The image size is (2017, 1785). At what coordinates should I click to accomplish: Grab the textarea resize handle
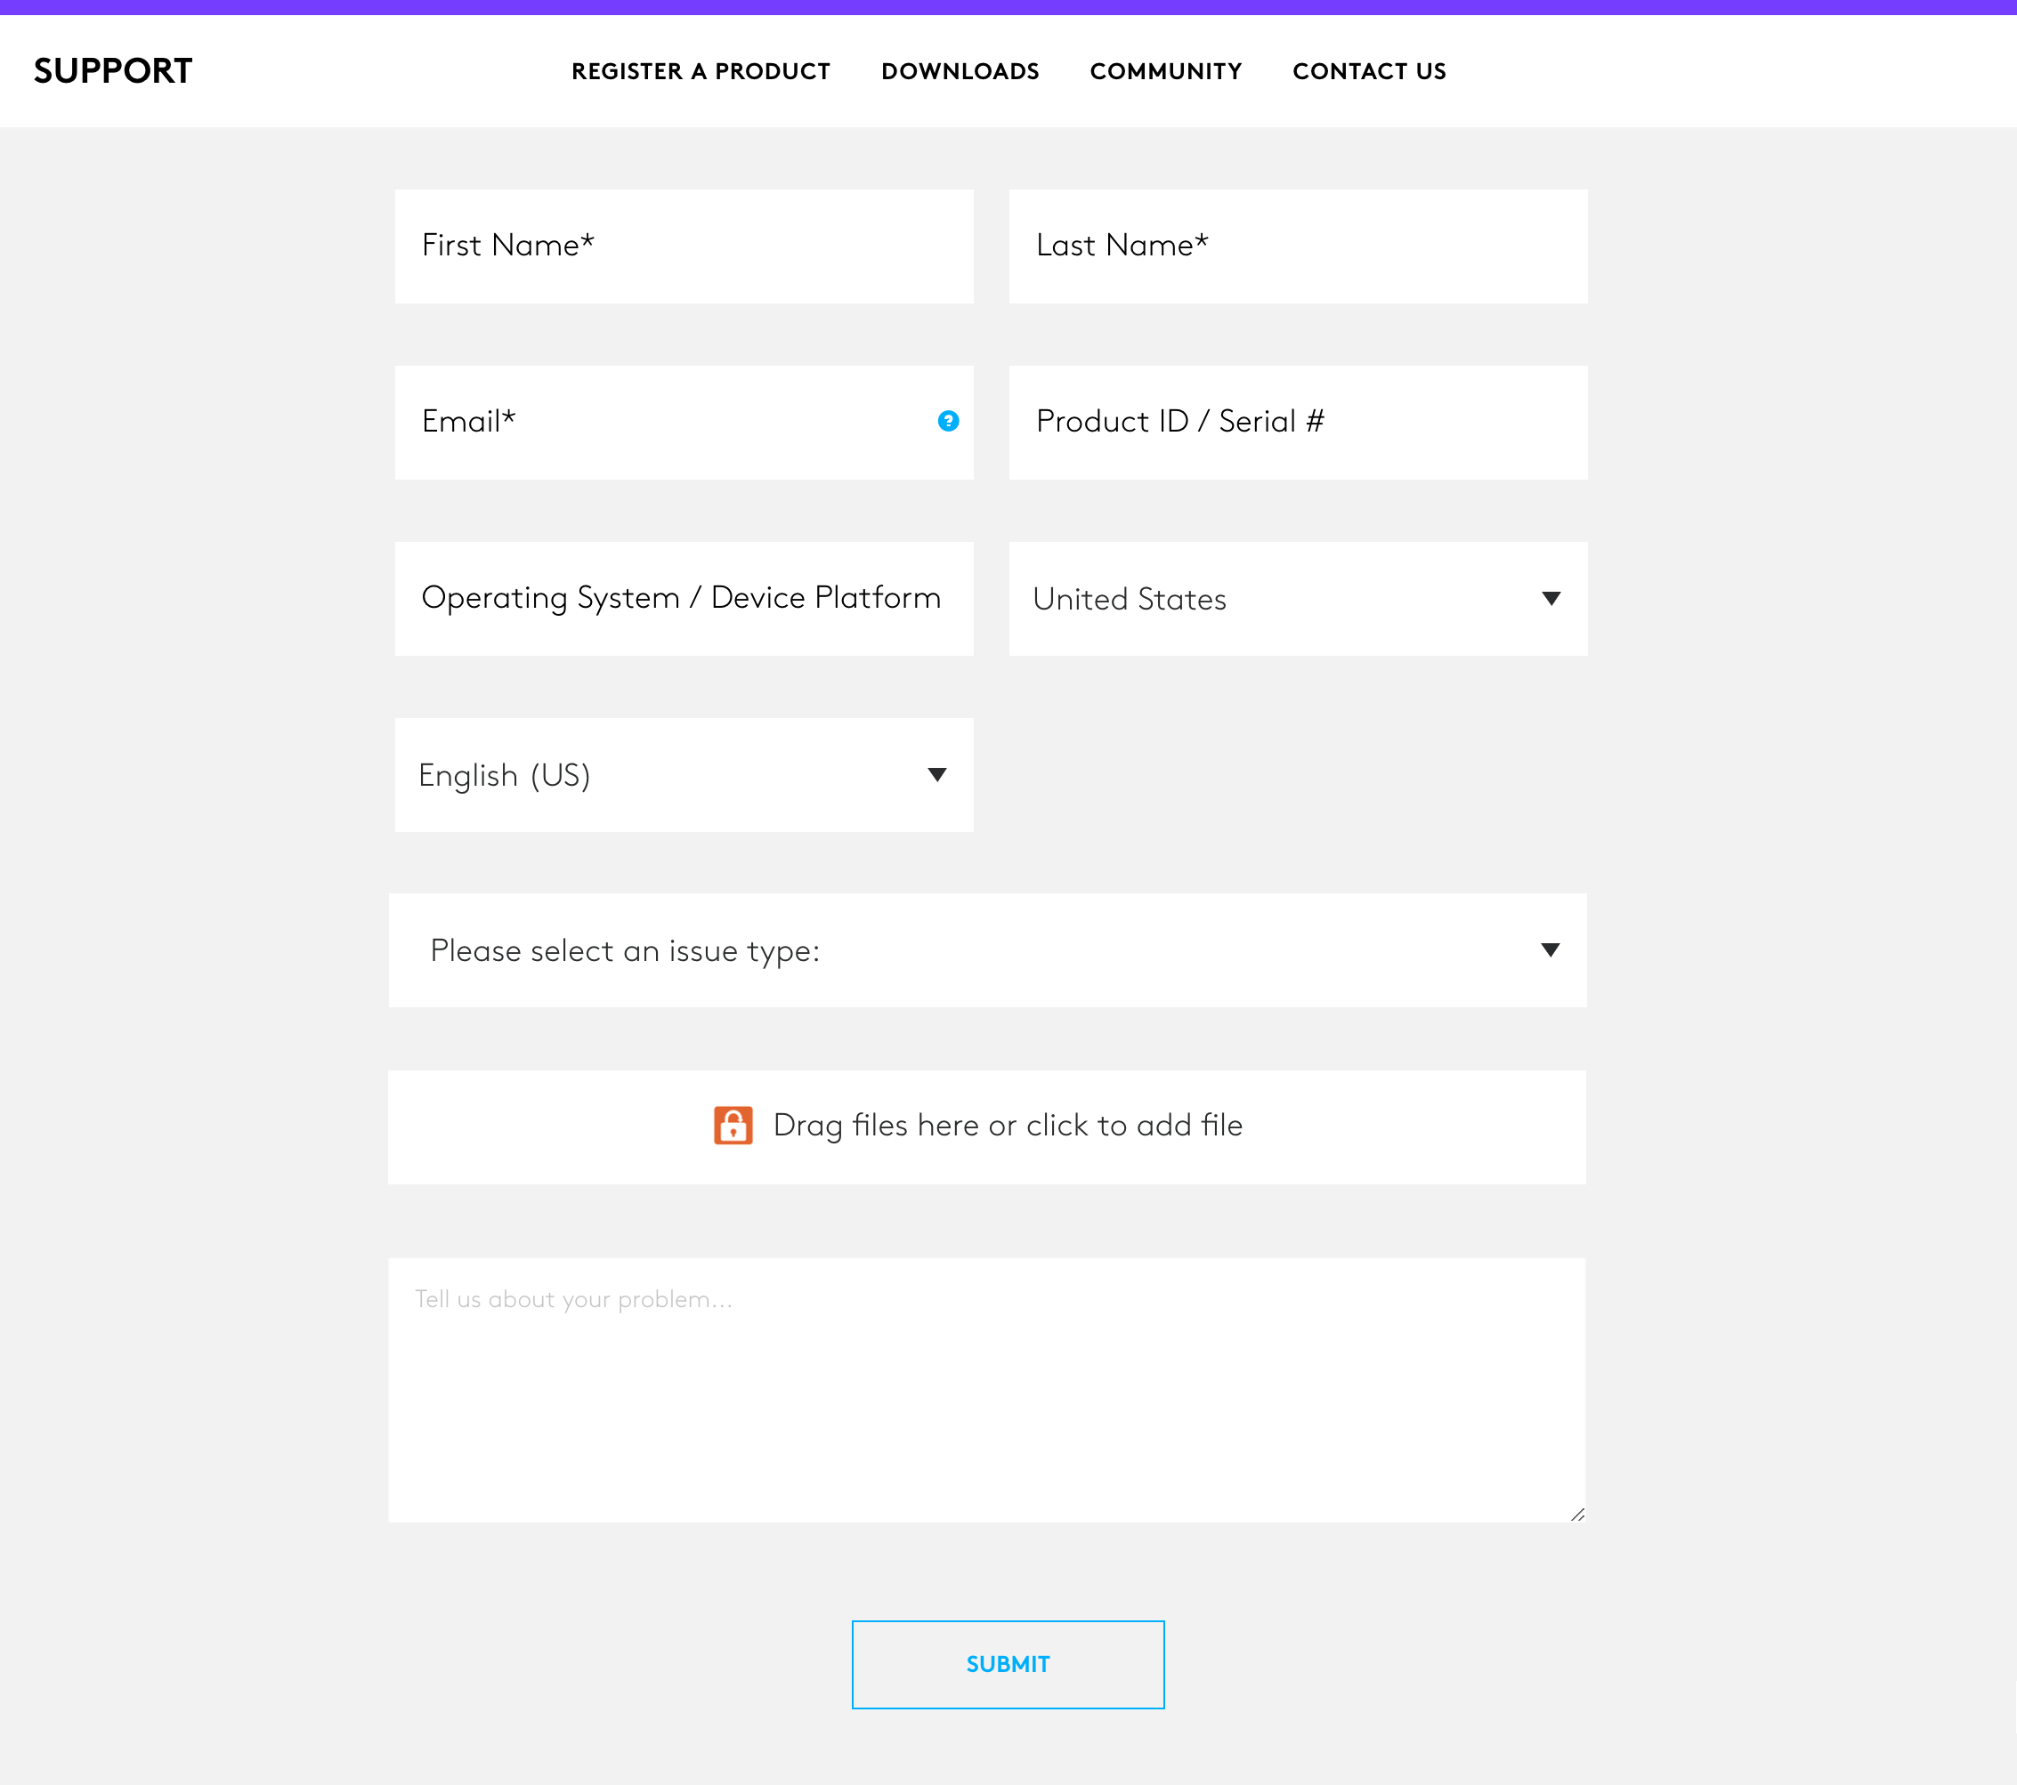coord(1577,1514)
